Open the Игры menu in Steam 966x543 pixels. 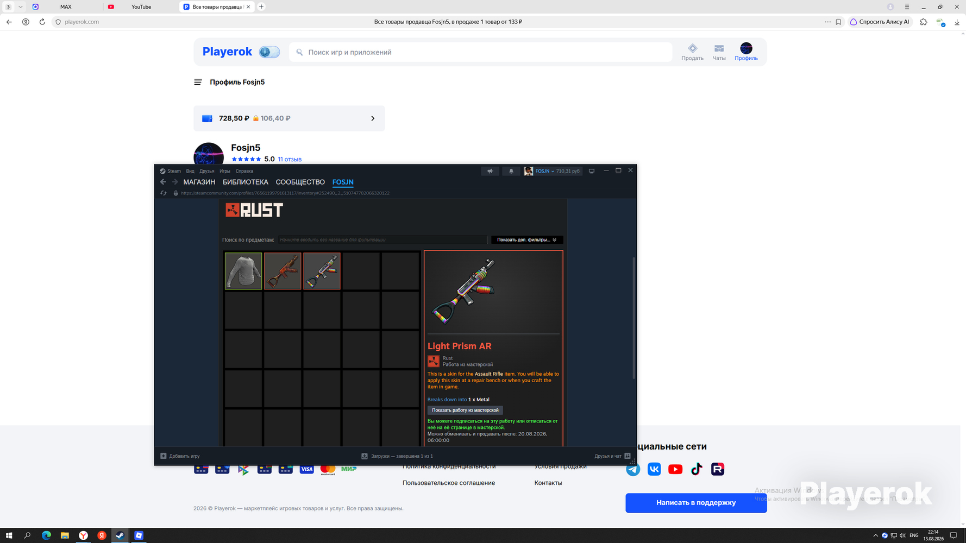pyautogui.click(x=225, y=171)
